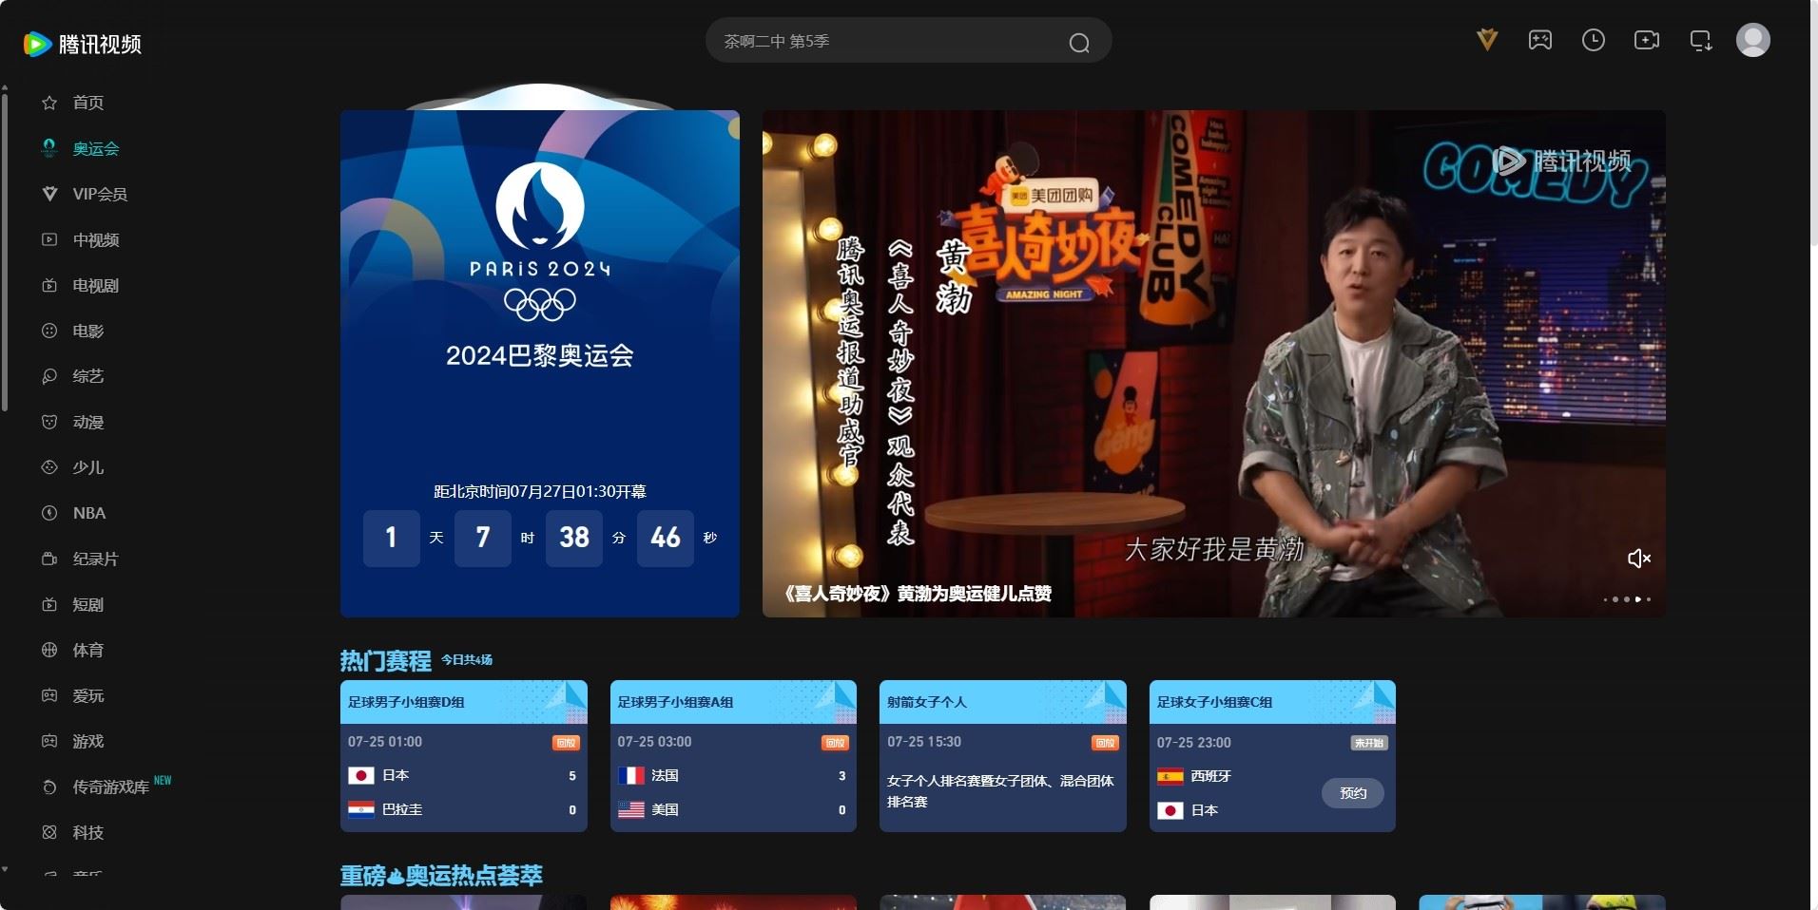Open the VIP crown icon in header
This screenshot has height=910, width=1818.
(x=1487, y=40)
